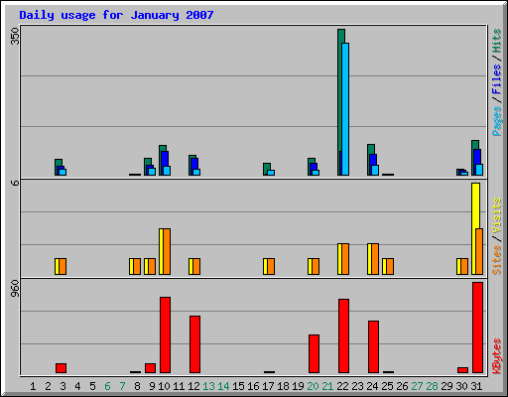Select day label "15" on the axis
Screen dimensions: 508x397
pyautogui.click(x=238, y=386)
